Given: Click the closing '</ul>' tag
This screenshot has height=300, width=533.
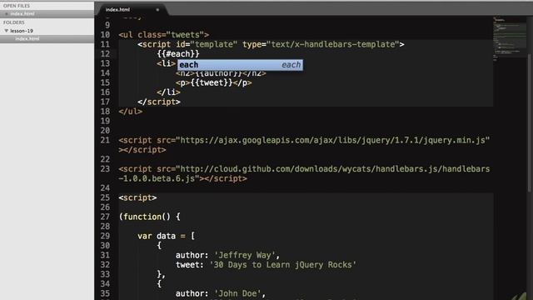Looking at the screenshot, I should [130, 111].
